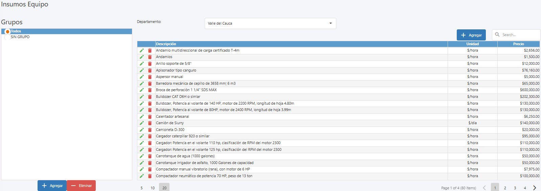Edit the Camioneta D-300 entry
541x191 pixels.
[142, 130]
